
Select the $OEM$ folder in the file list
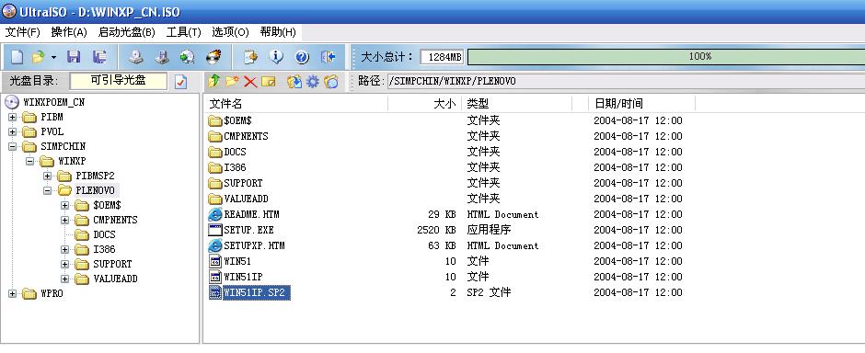237,120
